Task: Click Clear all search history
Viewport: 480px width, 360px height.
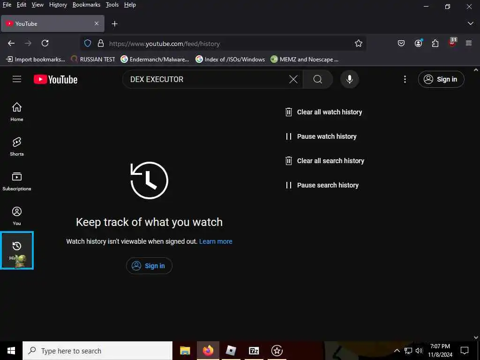Action: pos(324,161)
